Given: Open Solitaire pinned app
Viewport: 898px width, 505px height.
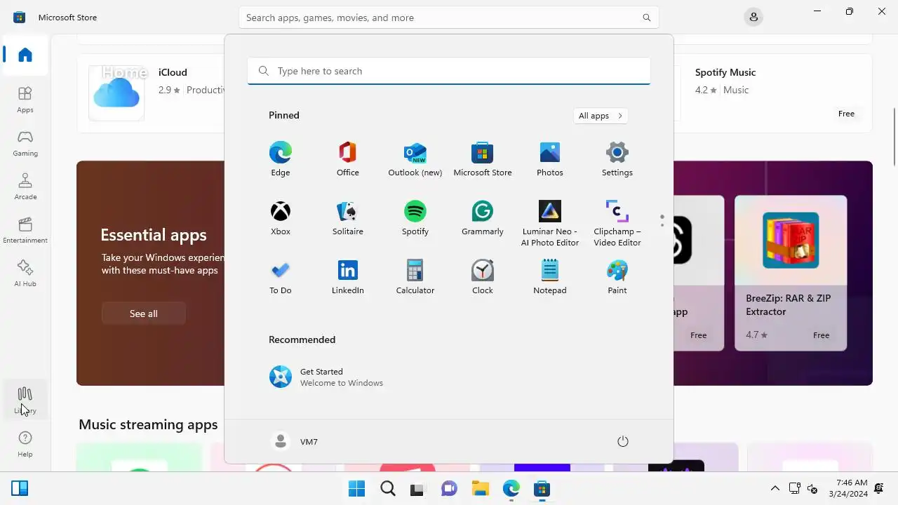Looking at the screenshot, I should click(347, 218).
